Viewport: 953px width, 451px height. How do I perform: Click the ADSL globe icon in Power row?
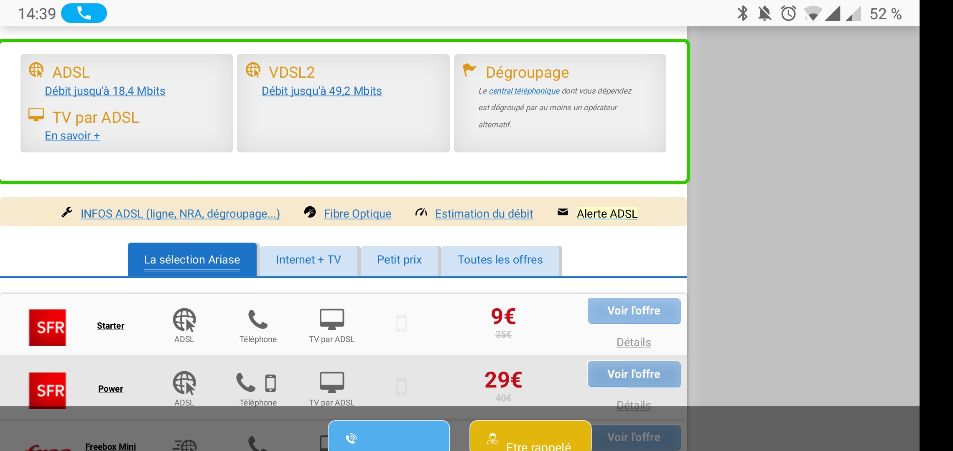[184, 383]
